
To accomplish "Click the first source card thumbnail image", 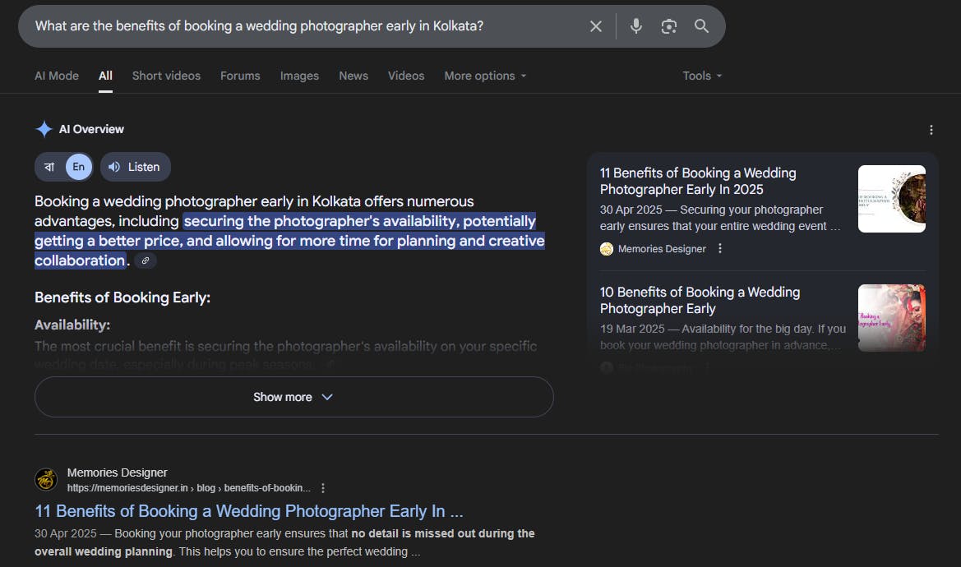I will point(891,199).
